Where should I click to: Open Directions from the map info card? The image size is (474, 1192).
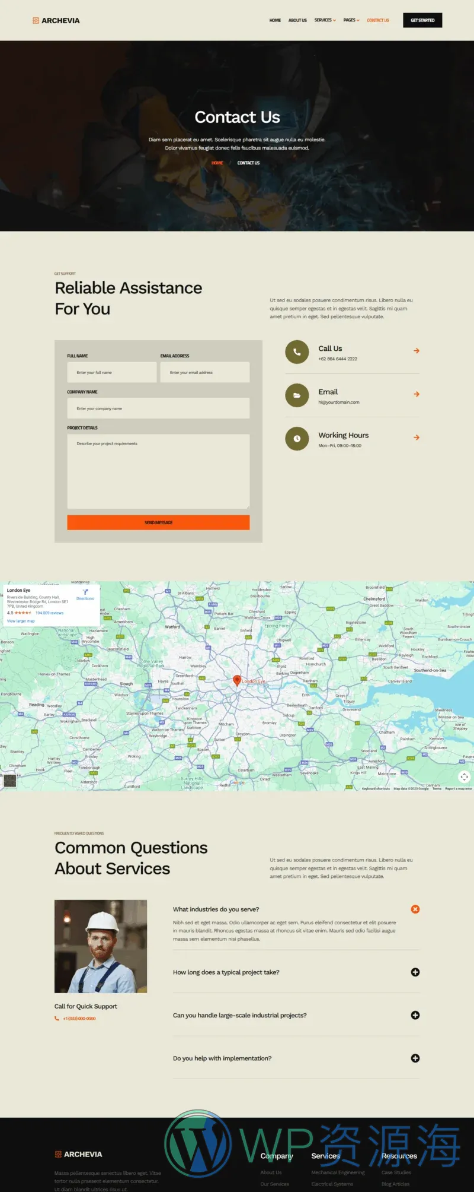point(85,595)
